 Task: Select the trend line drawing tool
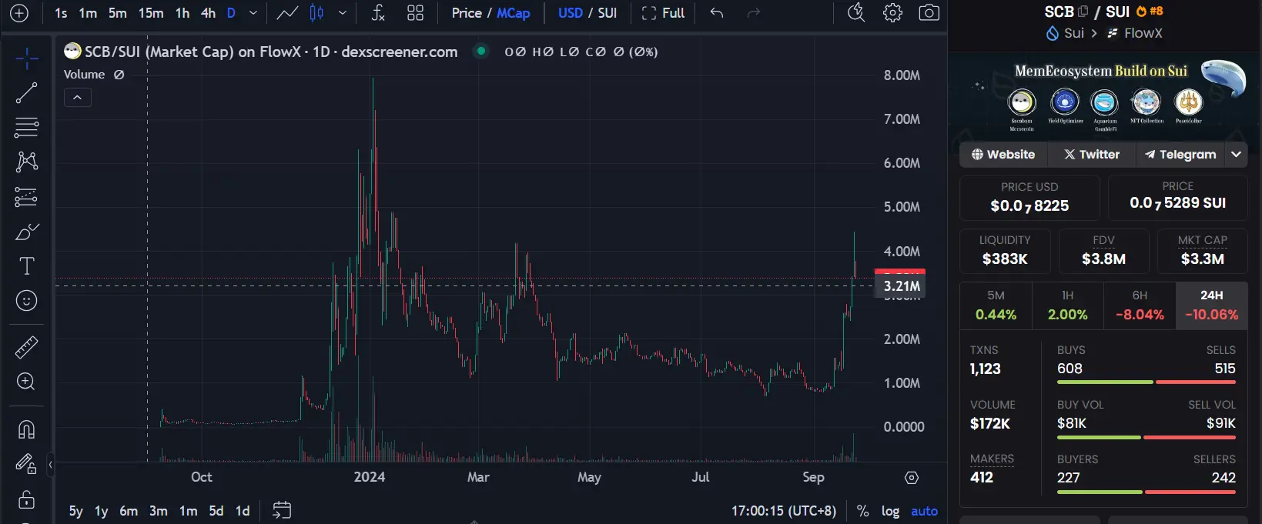(26, 93)
